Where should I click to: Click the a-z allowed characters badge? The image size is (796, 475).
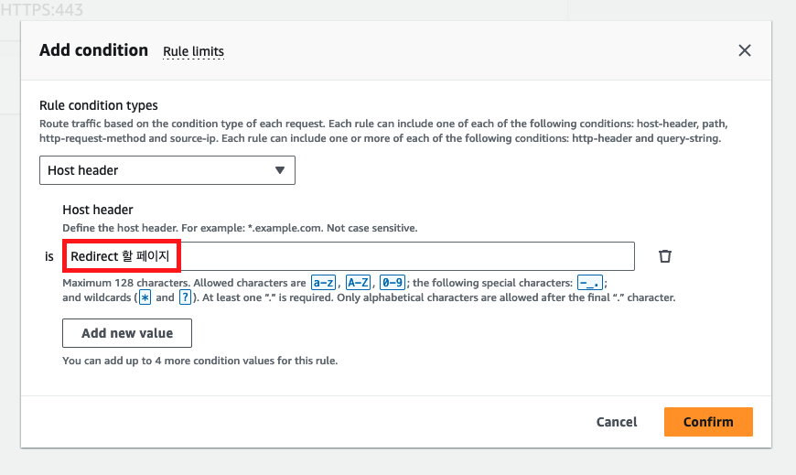(x=324, y=283)
